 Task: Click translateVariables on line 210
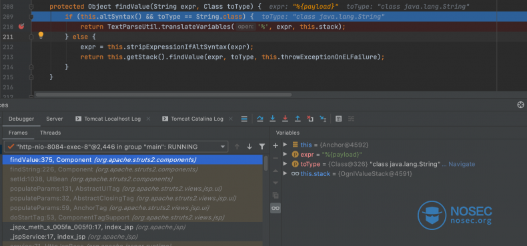pyautogui.click(x=197, y=27)
